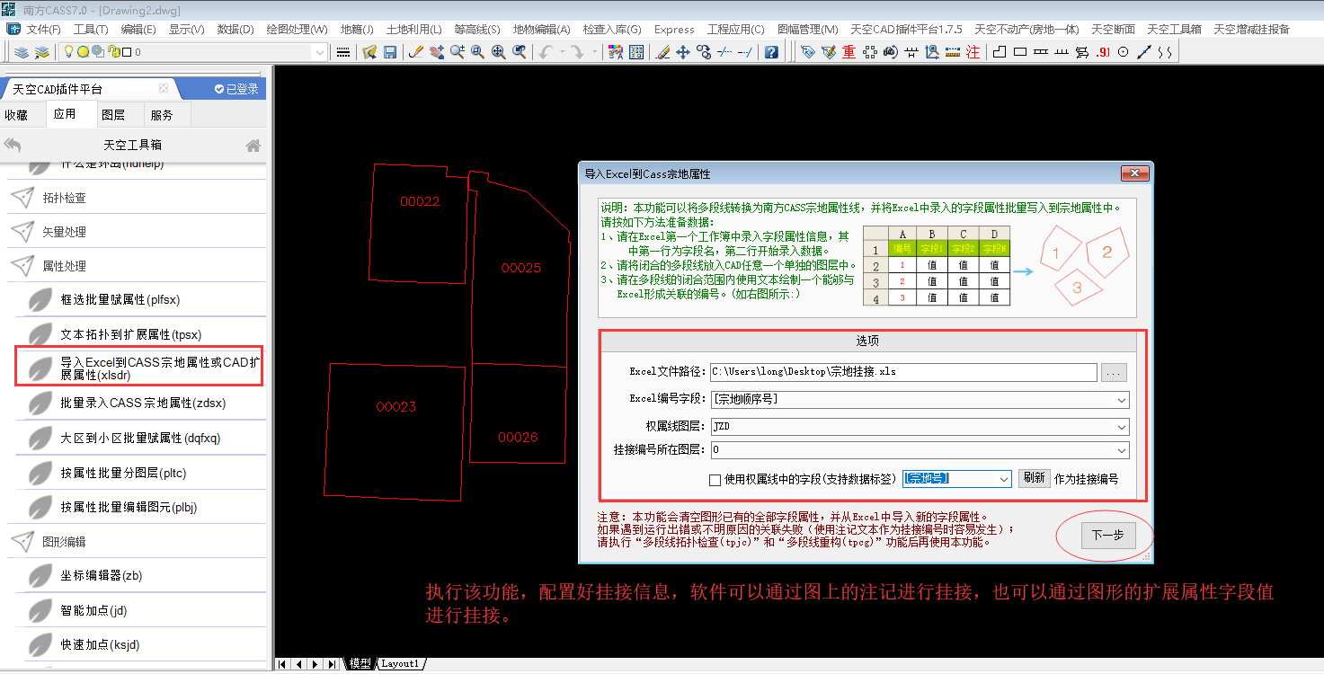This screenshot has width=1324, height=674.
Task: Click the Zoom extents magnifier icon
Action: pos(498,52)
